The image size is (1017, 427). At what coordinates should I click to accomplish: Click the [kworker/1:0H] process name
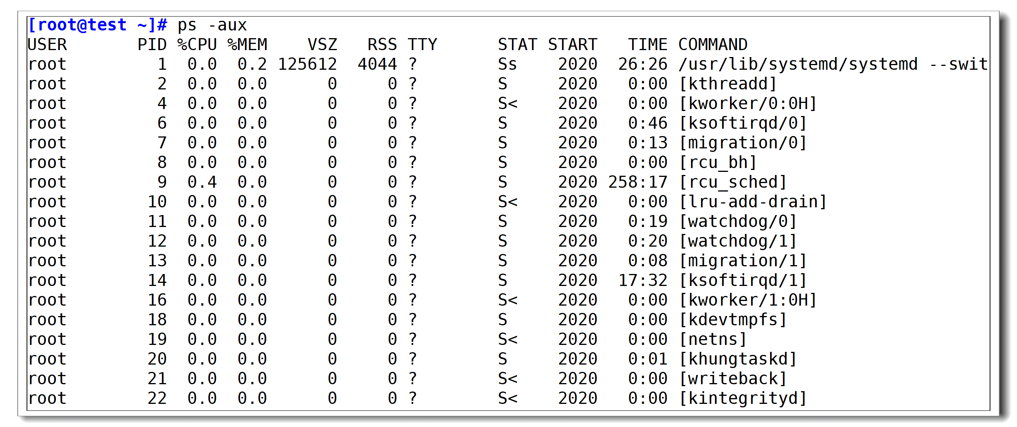(748, 300)
